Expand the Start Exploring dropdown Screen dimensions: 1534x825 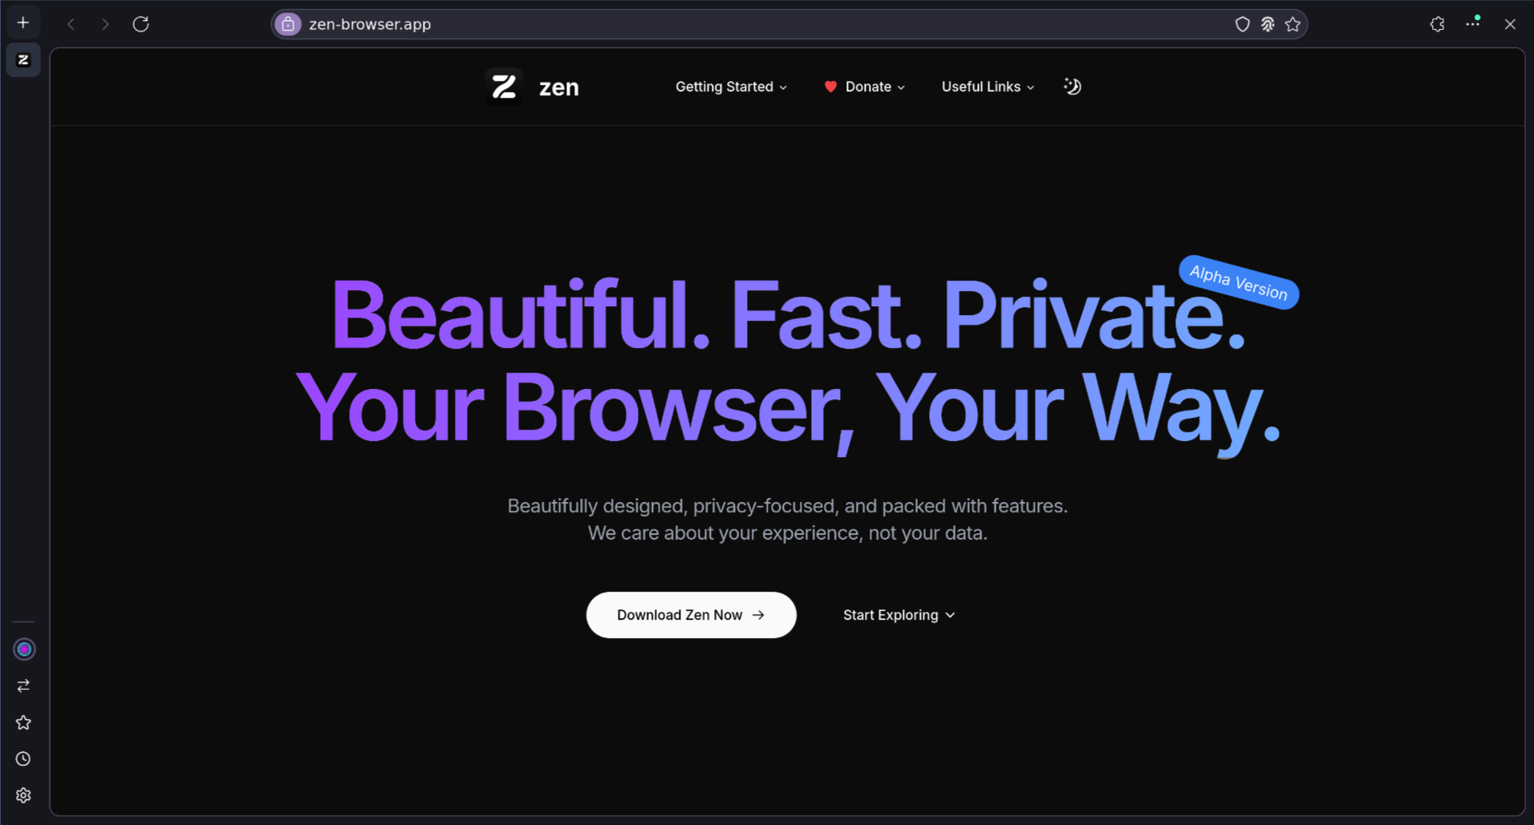pyautogui.click(x=899, y=615)
